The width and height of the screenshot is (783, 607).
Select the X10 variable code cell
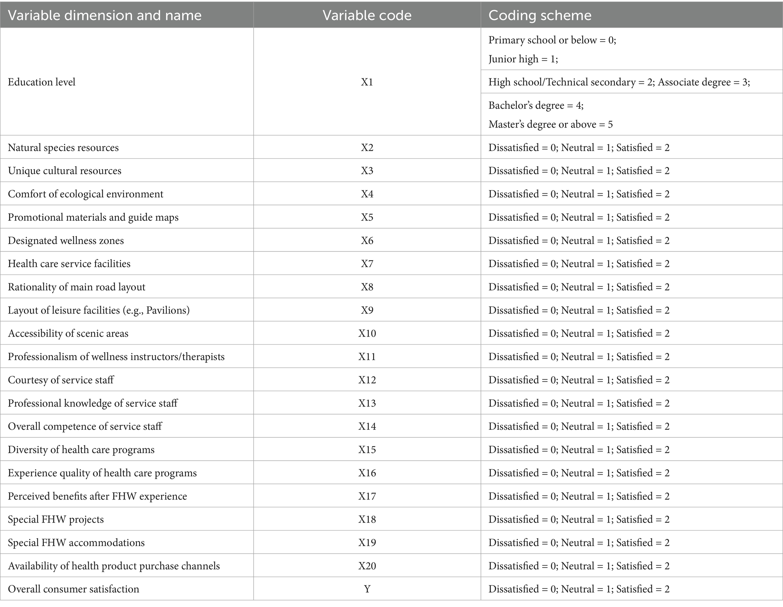click(x=367, y=334)
